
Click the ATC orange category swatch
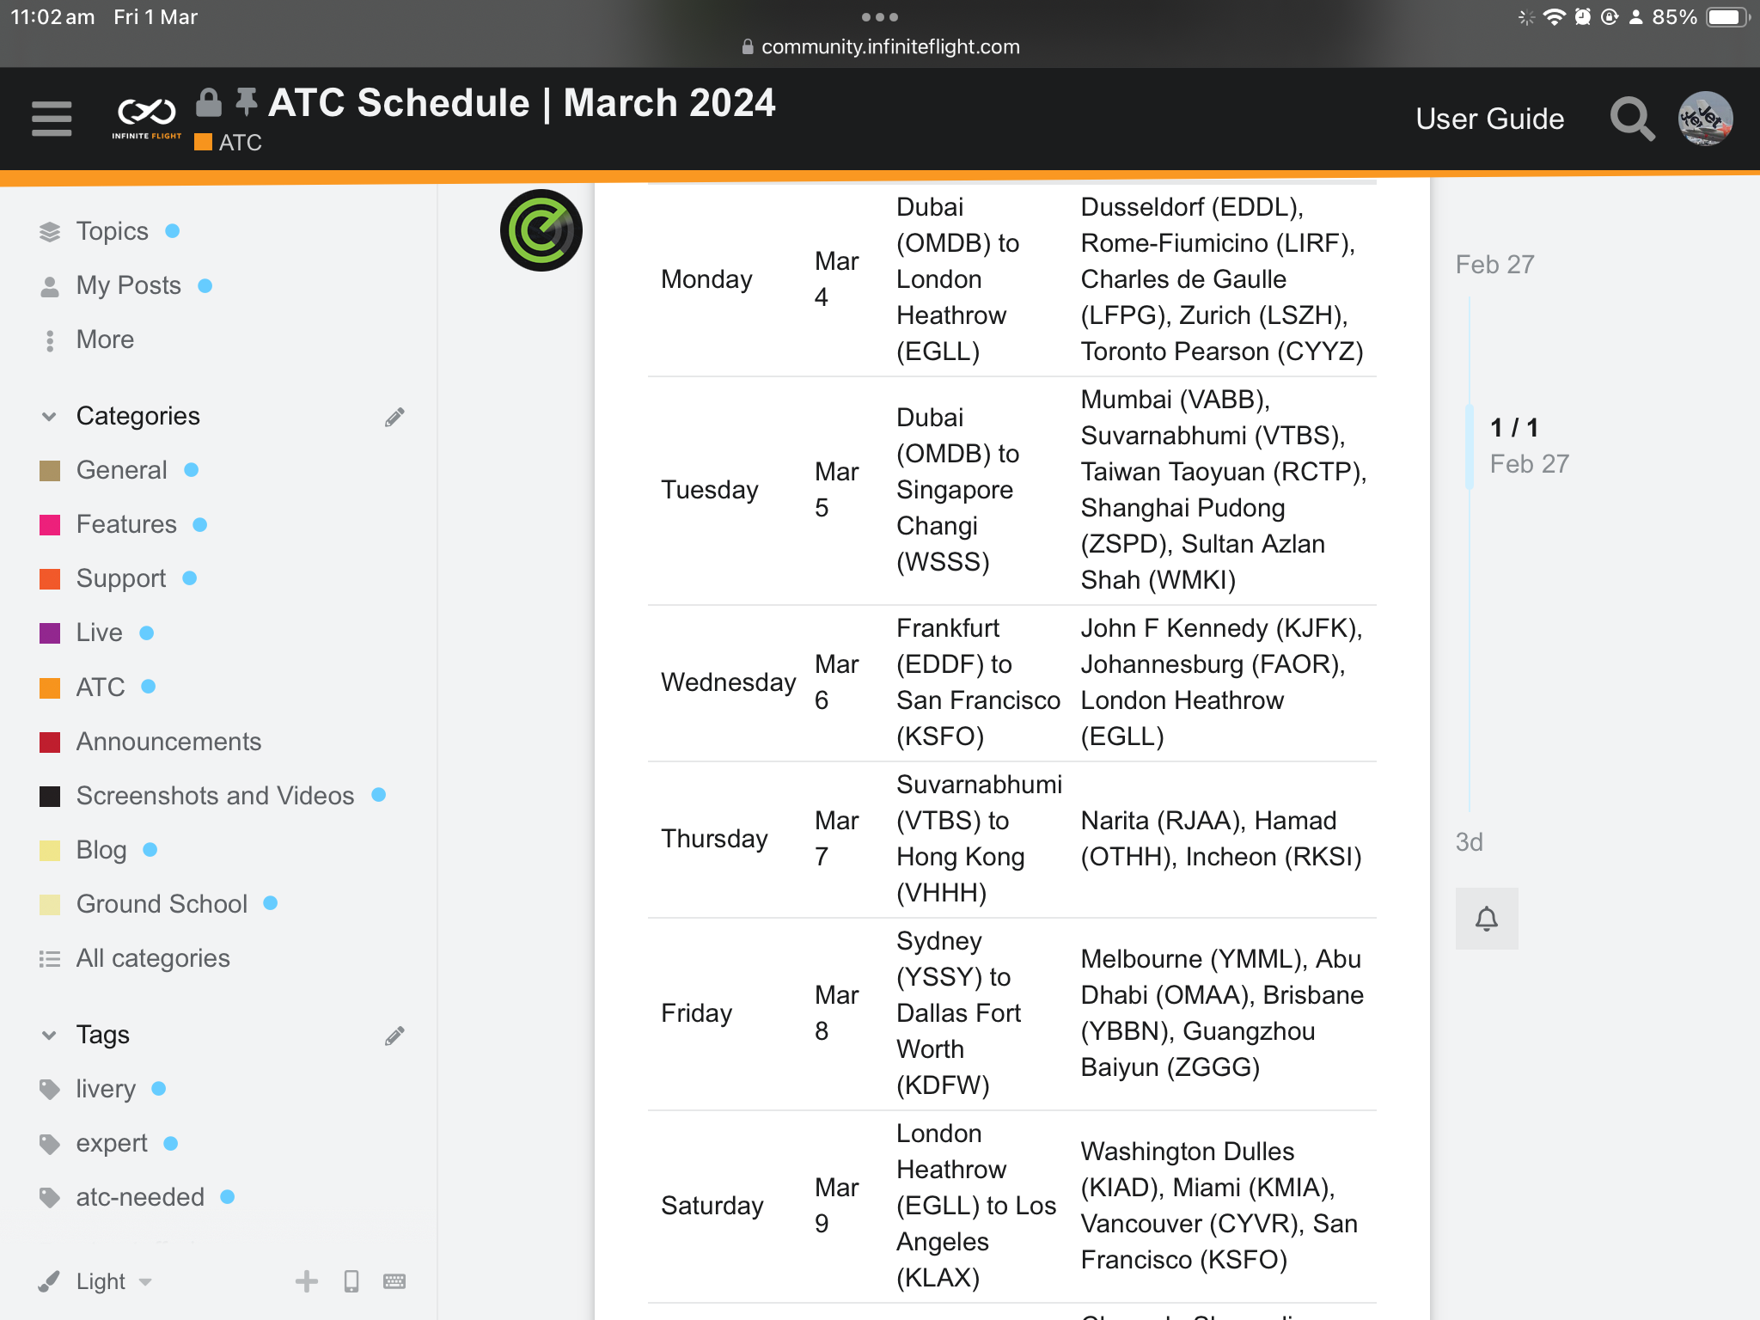pyautogui.click(x=50, y=687)
